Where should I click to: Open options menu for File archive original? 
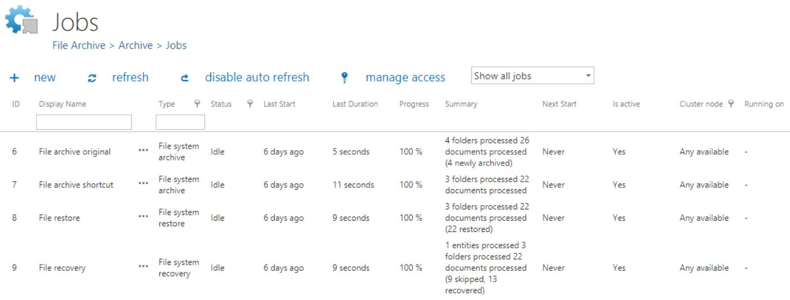(144, 151)
